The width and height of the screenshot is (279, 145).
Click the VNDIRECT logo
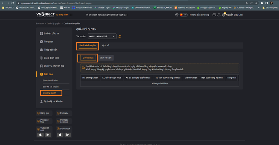point(45,15)
